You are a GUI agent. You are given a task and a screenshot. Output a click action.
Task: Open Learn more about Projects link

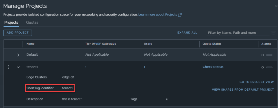tap(158, 15)
